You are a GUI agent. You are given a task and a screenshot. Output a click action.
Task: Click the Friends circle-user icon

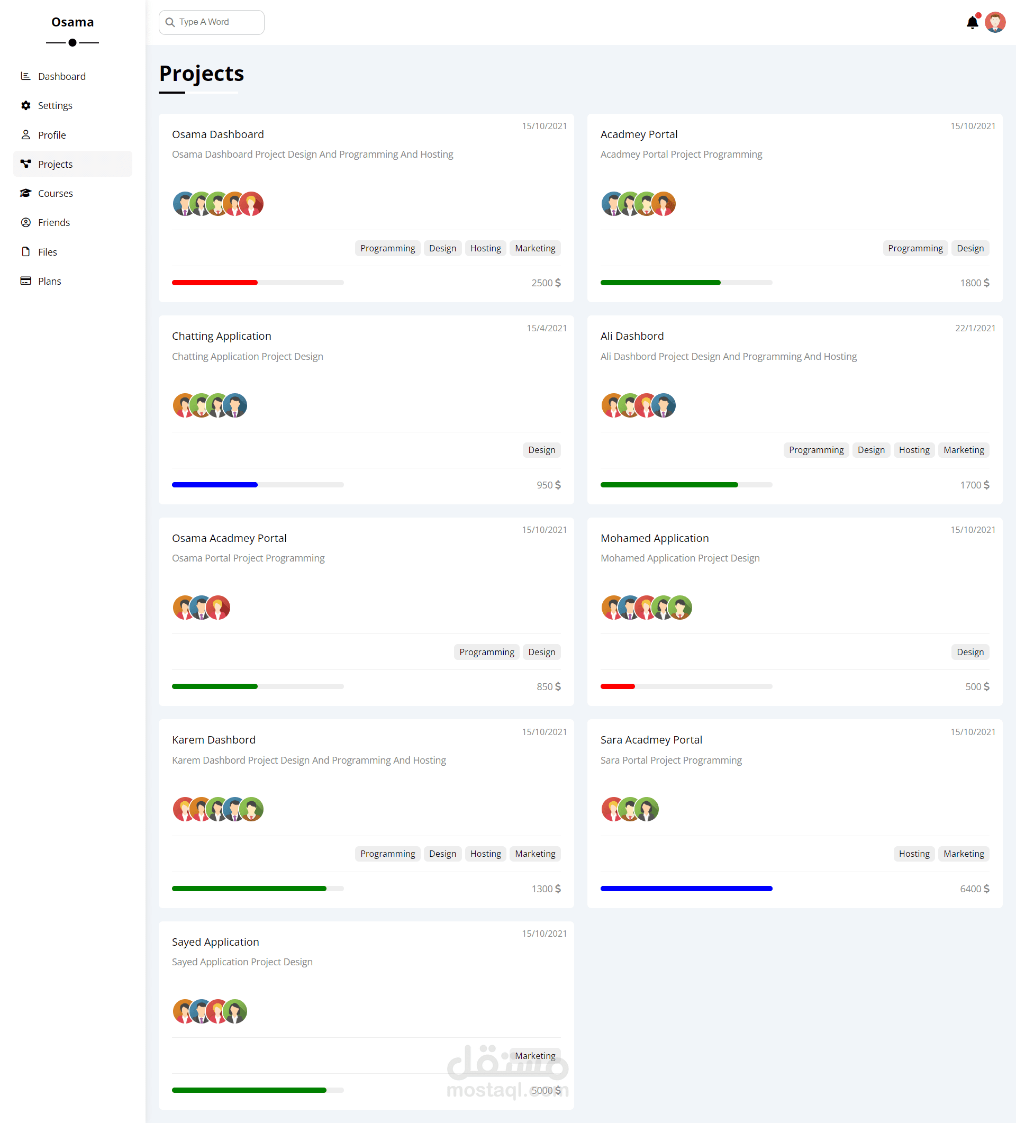tap(25, 222)
